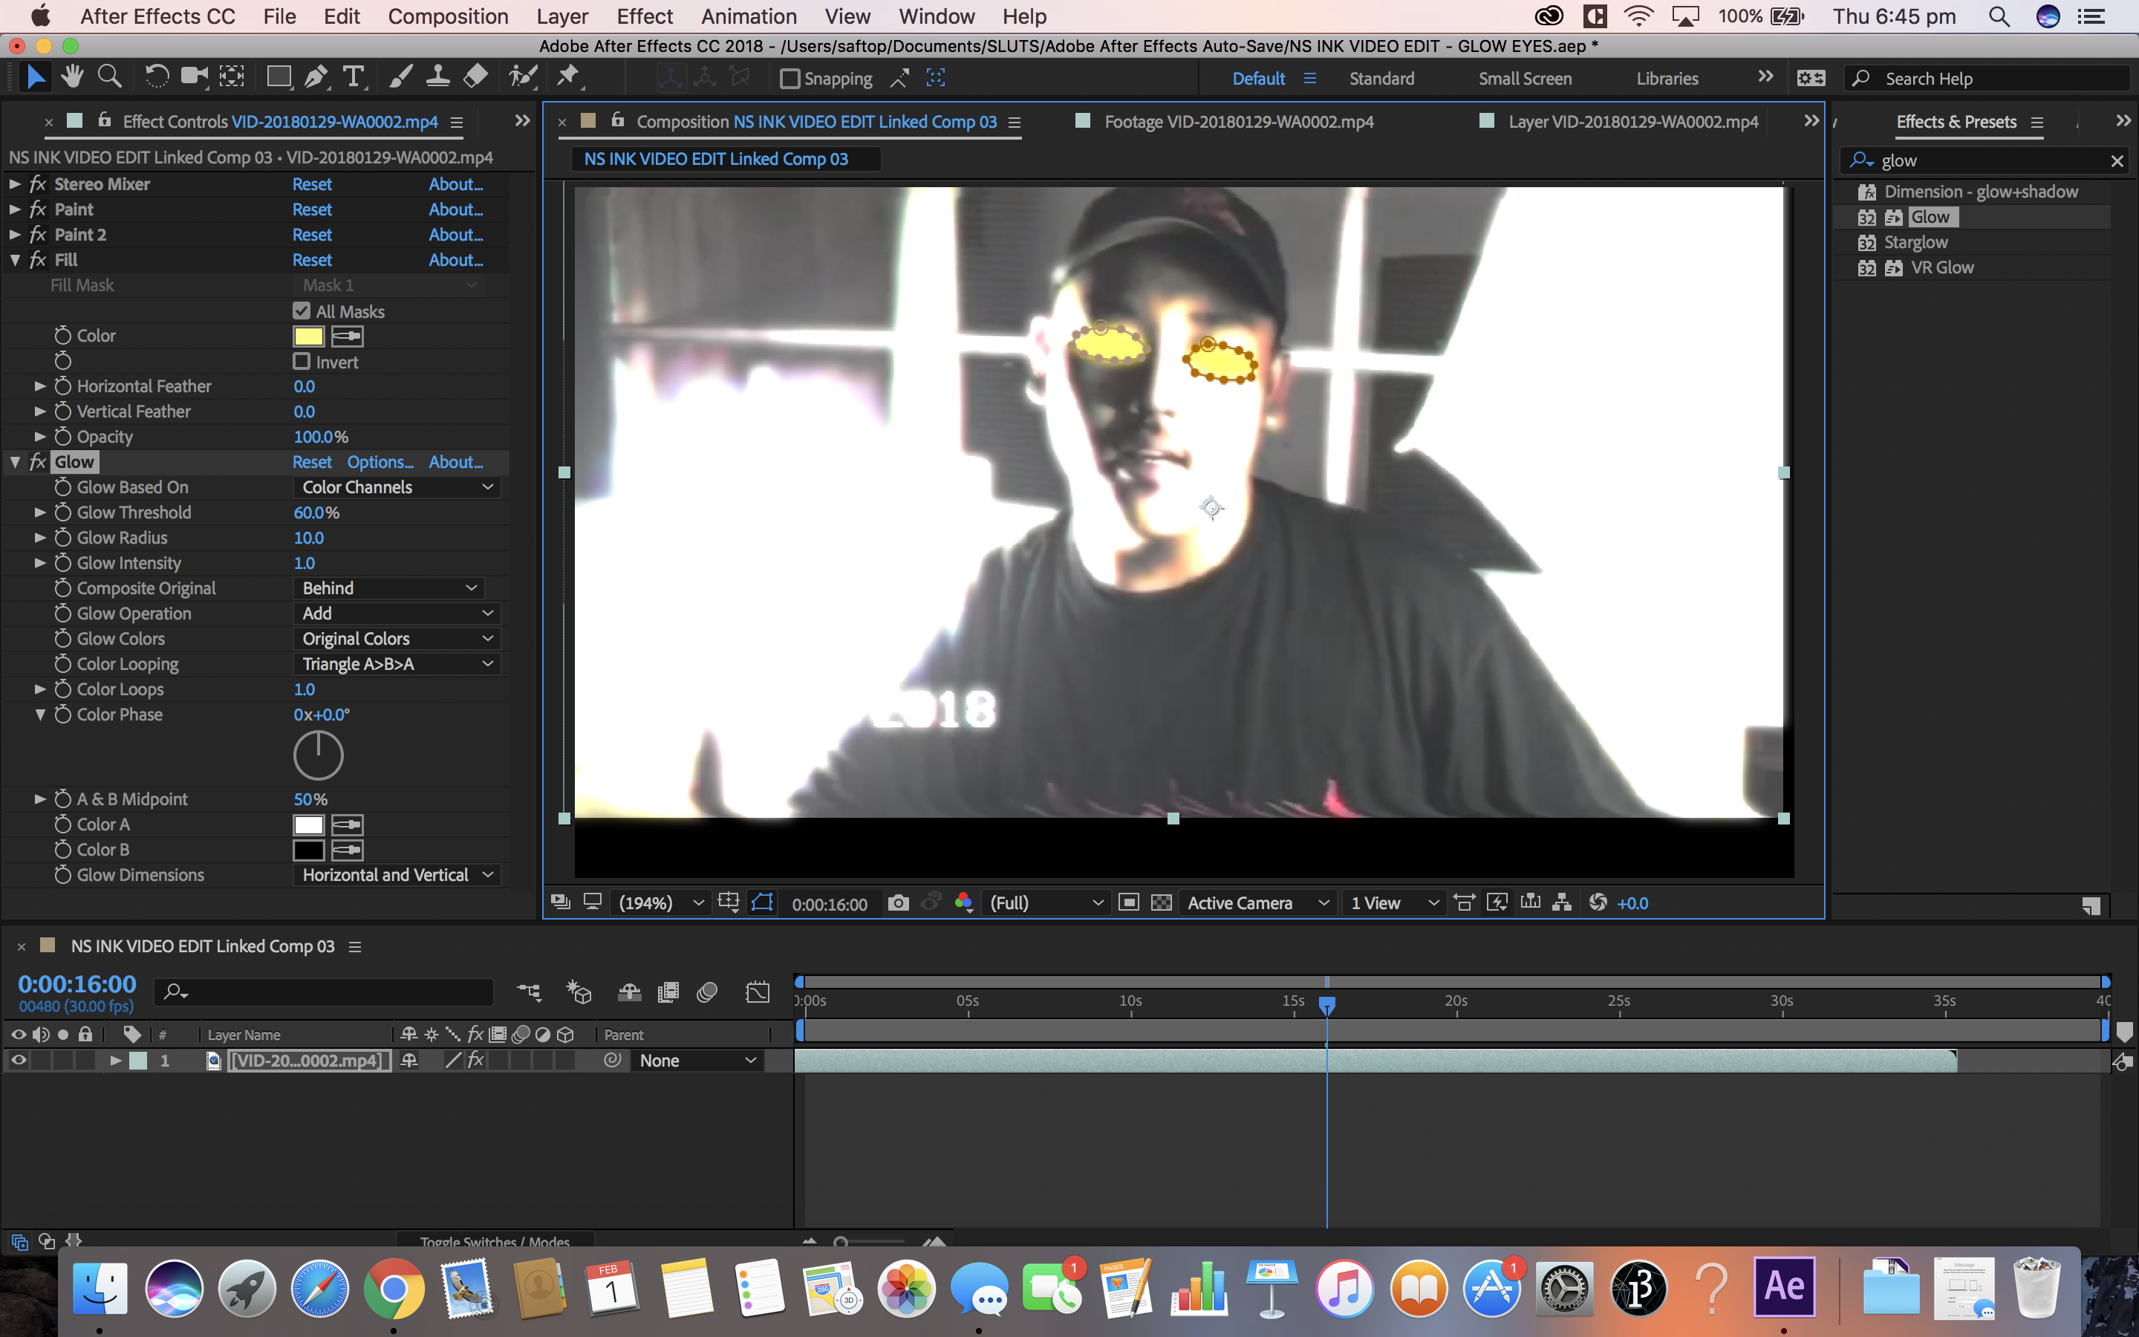Switch to Layer VID-20180129-WA0002.mp4 tab
This screenshot has height=1337, width=2139.
tap(1632, 122)
